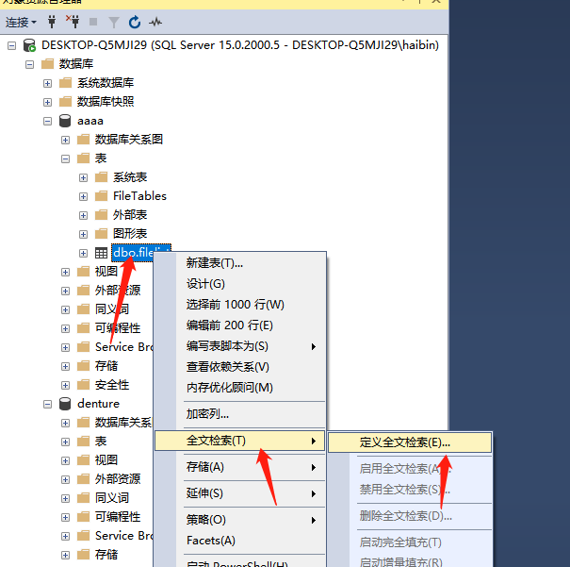570x567 pixels.
Task: Select the denture database cylinder icon
Action: pyautogui.click(x=65, y=404)
